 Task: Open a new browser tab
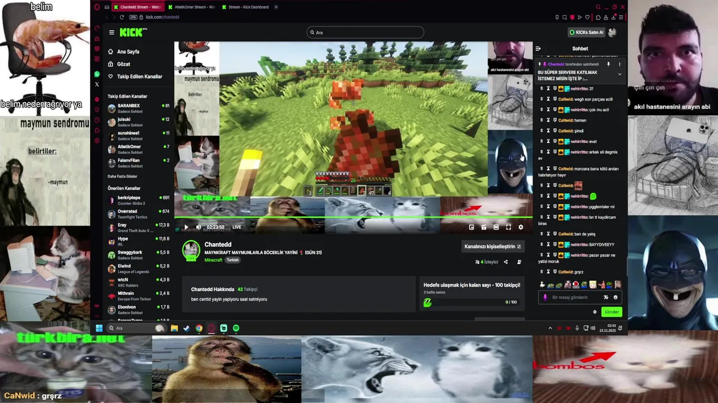[x=276, y=7]
